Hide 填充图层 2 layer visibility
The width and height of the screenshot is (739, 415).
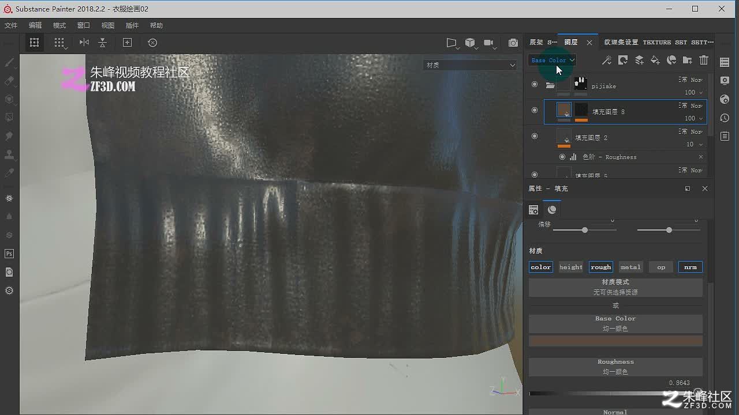(x=535, y=136)
